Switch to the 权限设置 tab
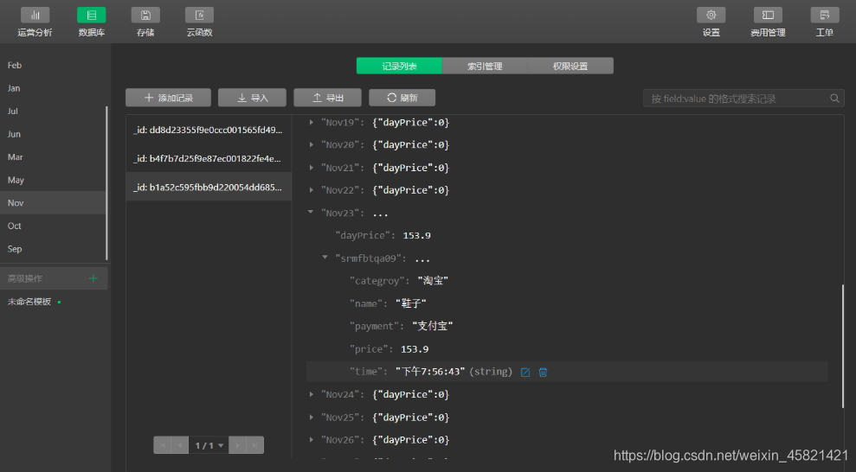 (570, 66)
